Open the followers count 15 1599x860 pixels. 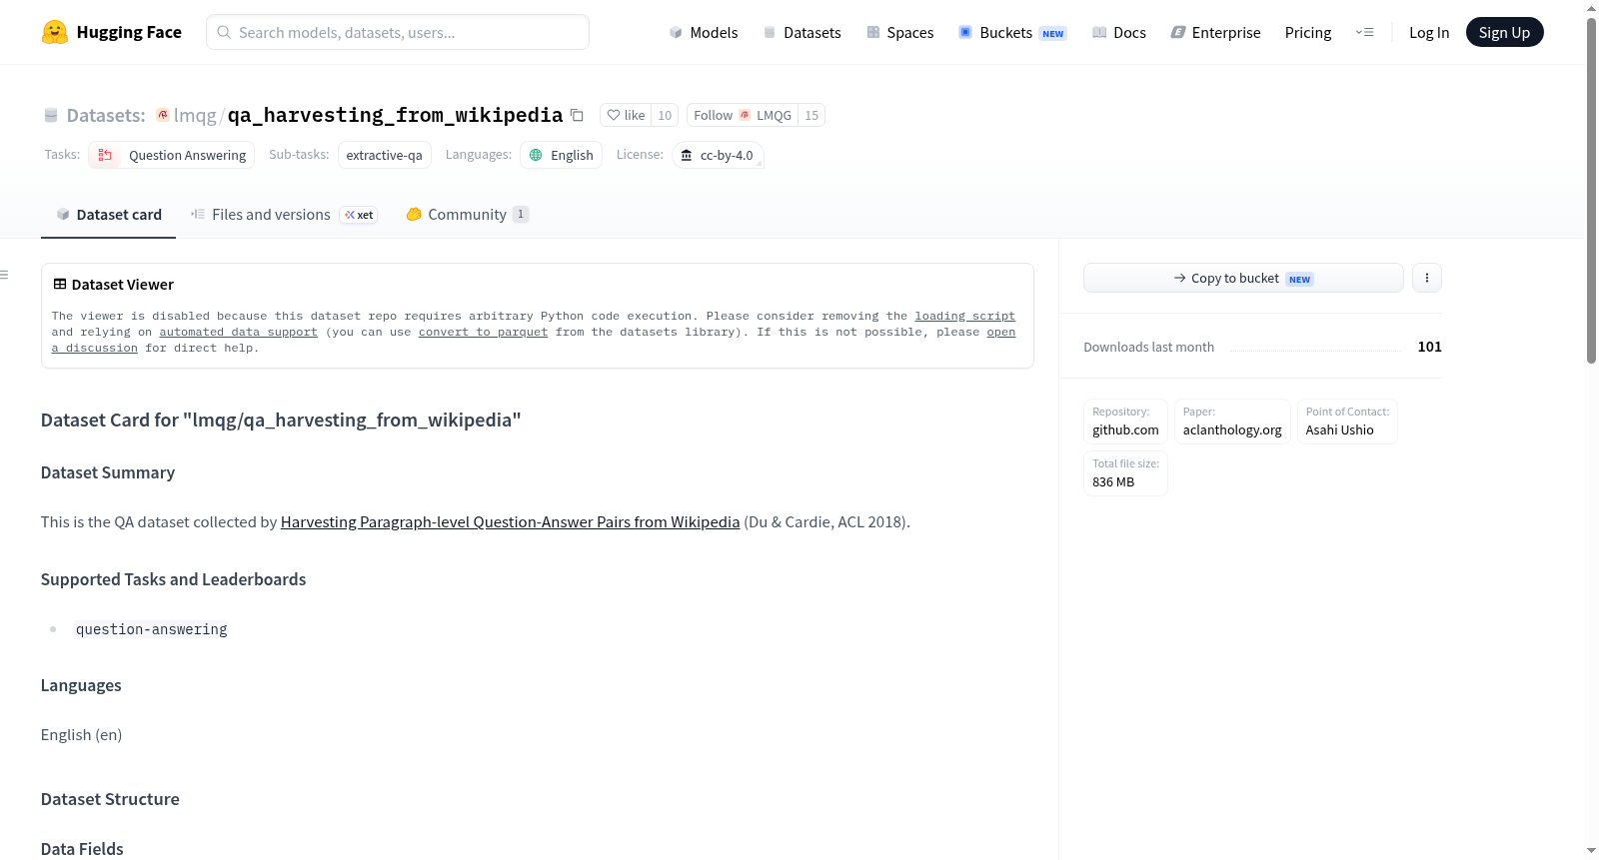(811, 115)
